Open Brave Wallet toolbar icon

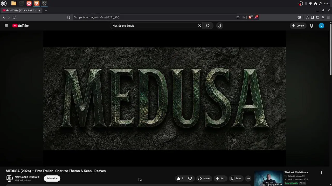coord(318,17)
